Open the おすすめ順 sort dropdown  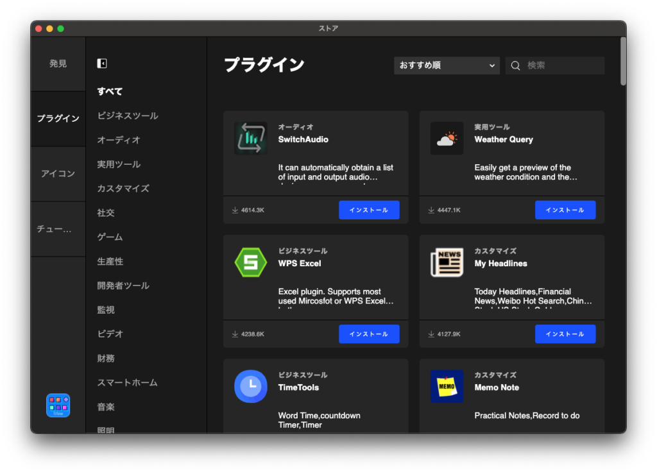click(x=446, y=65)
